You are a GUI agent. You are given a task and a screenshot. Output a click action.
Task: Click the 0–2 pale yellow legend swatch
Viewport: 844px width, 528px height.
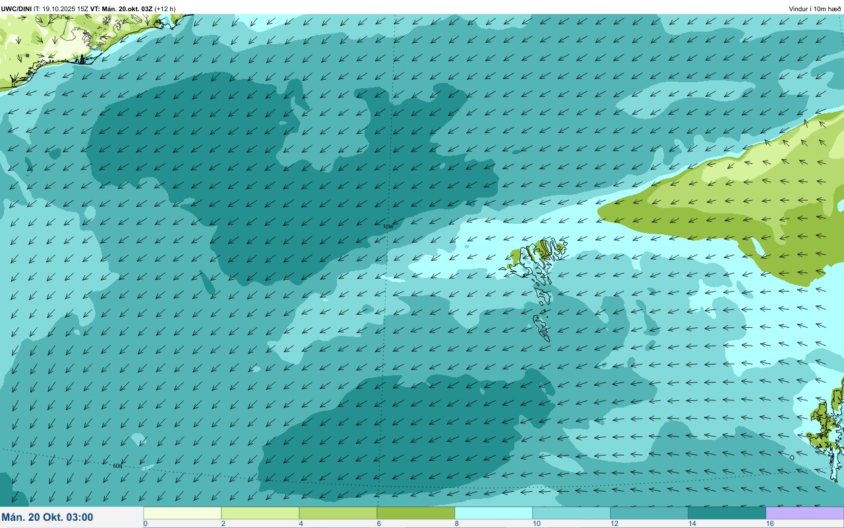pyautogui.click(x=183, y=513)
